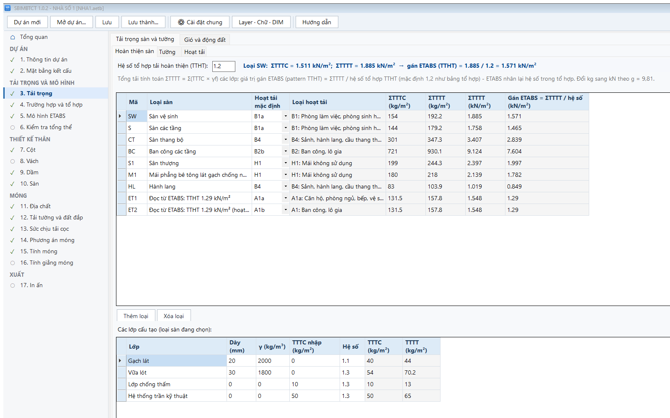Open Hoạt tải dropdown for SW row

286,116
